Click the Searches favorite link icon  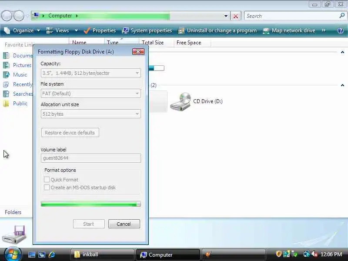click(x=6, y=94)
